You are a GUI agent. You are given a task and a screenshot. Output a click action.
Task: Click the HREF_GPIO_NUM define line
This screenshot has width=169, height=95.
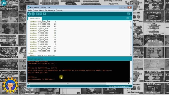43,49
